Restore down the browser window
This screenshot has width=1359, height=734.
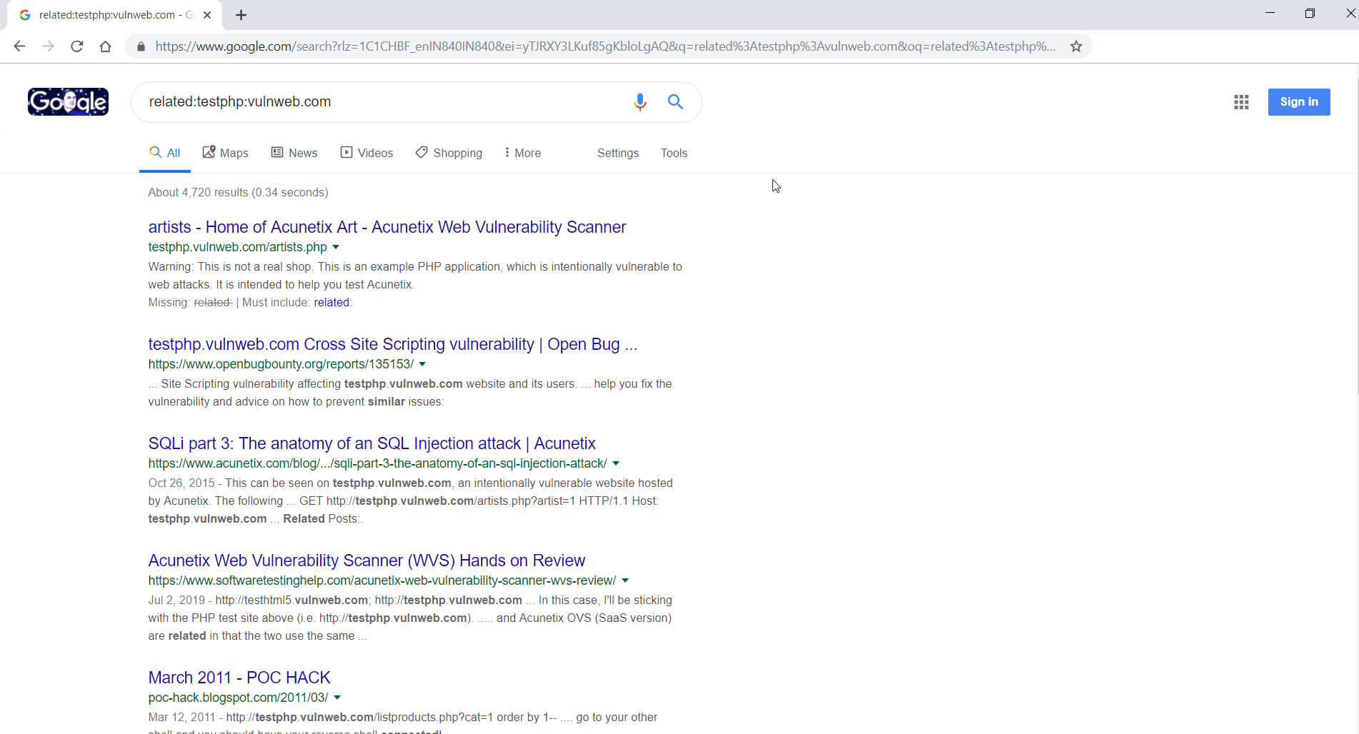[x=1310, y=14]
